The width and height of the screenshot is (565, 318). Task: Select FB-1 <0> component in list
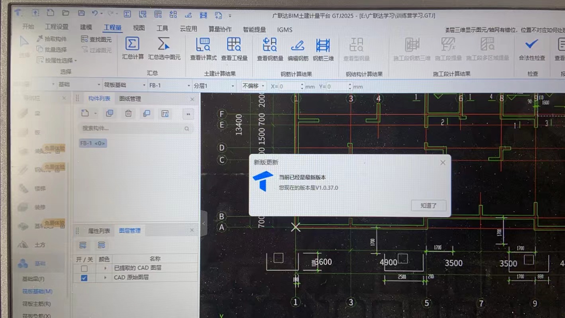click(x=93, y=143)
